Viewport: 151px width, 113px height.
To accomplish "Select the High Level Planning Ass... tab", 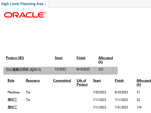I will [x=24, y=4].
